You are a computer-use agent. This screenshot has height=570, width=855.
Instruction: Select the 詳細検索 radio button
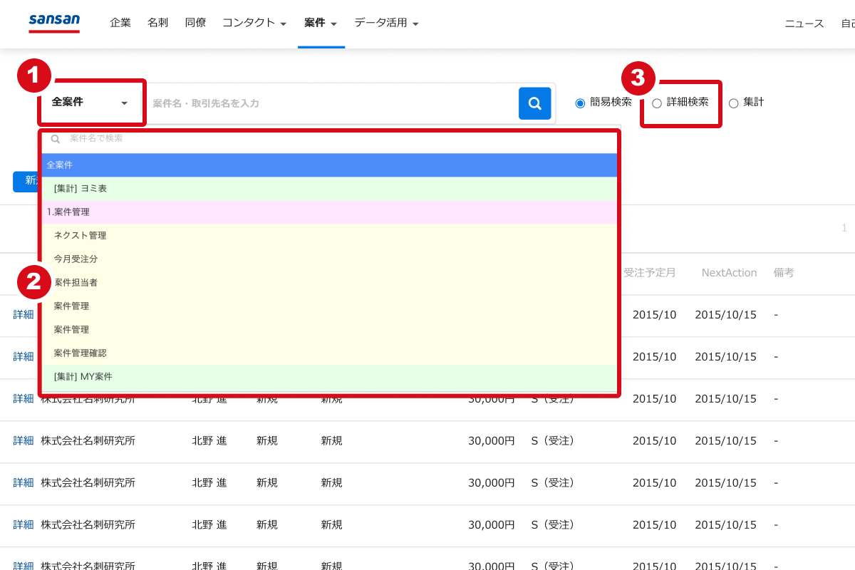point(656,102)
